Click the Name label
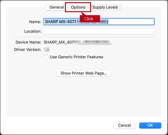The width and height of the screenshot is (168, 135). [35, 22]
